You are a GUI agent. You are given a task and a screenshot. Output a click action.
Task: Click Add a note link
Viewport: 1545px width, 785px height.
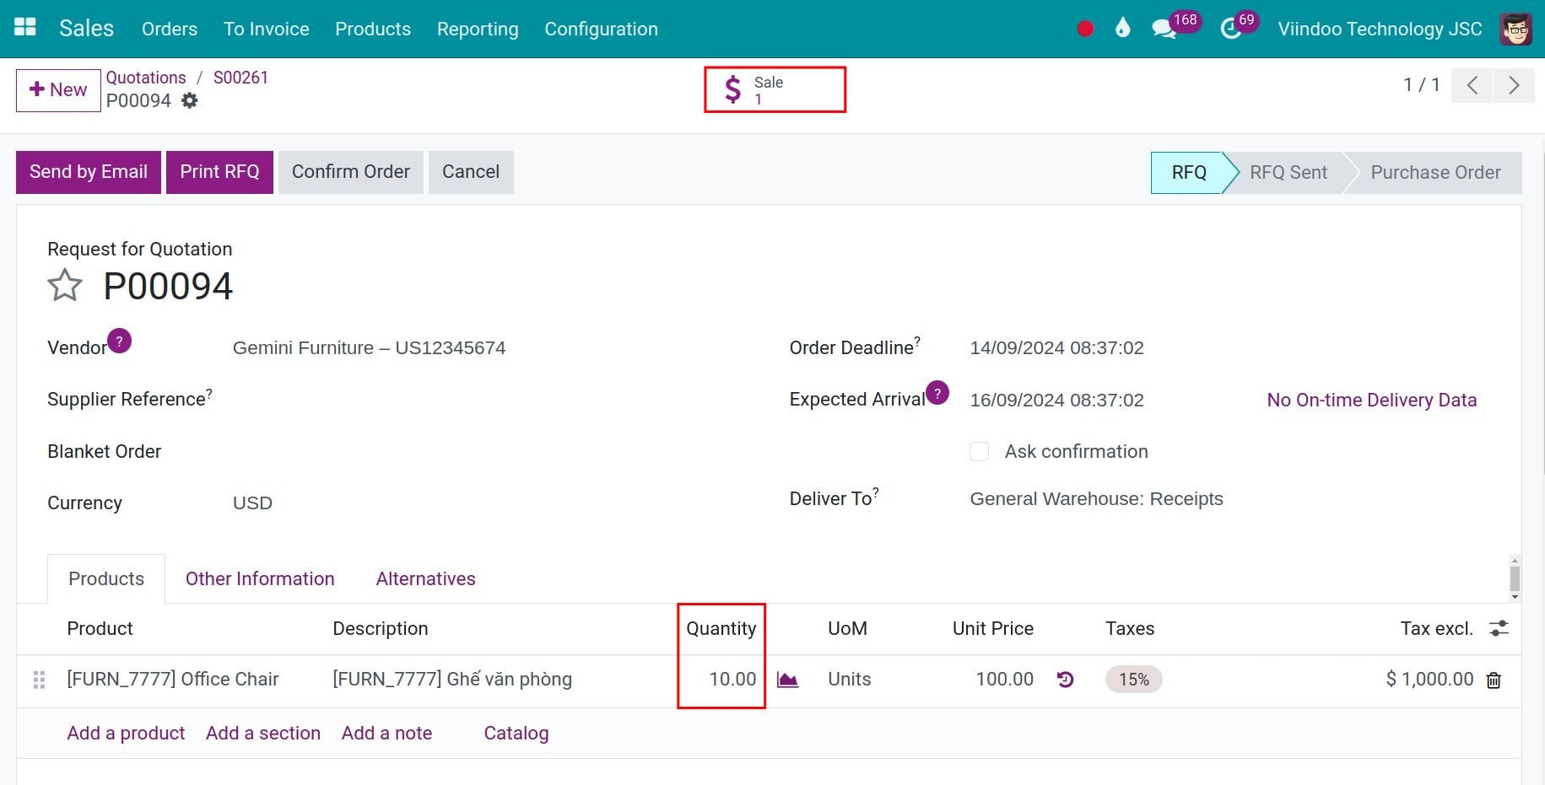click(386, 733)
